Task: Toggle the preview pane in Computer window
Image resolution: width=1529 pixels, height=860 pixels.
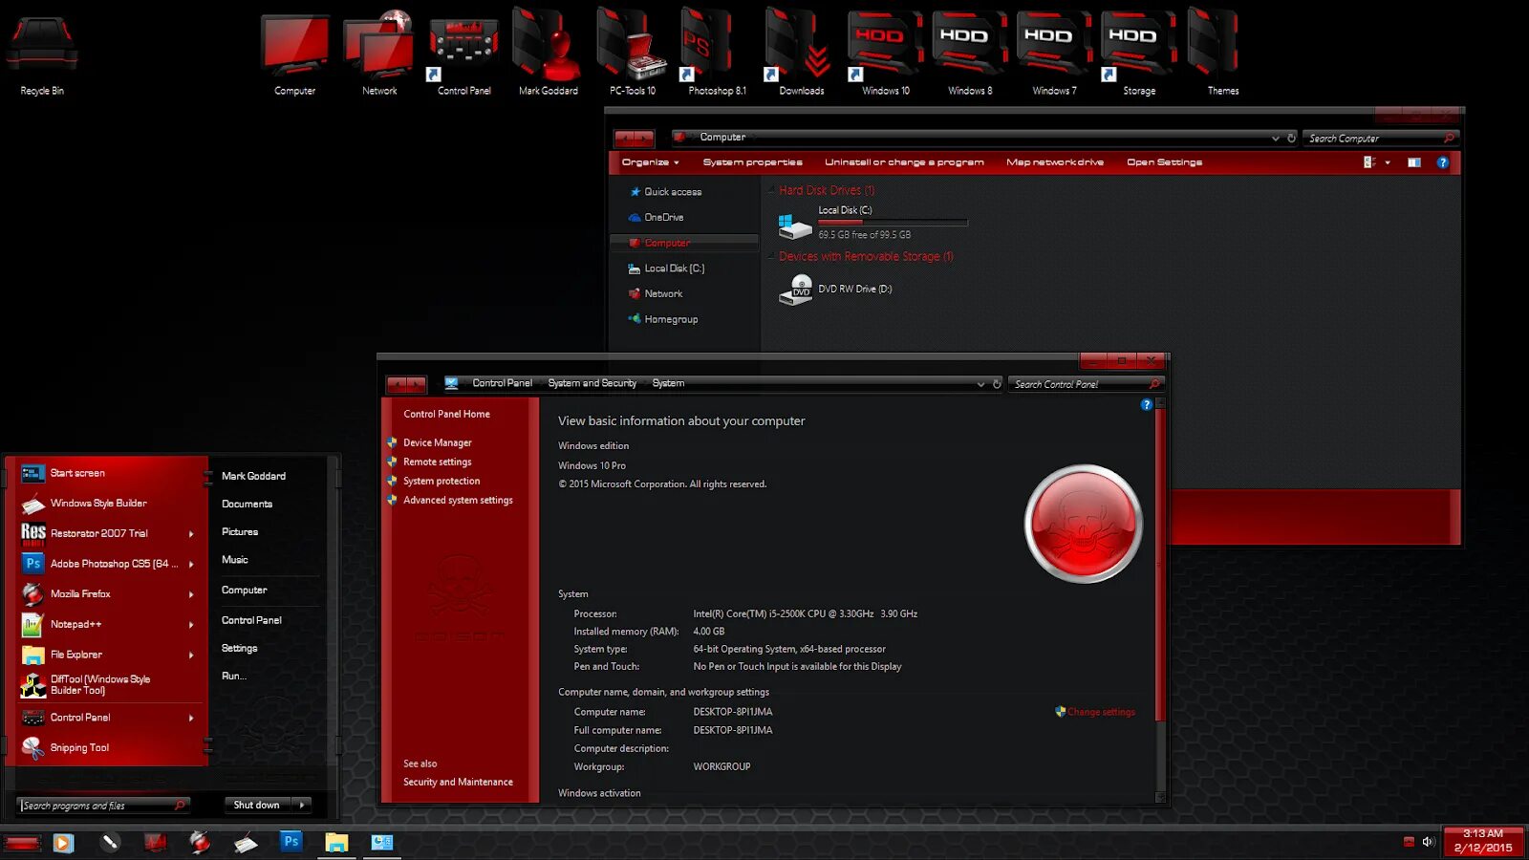Action: point(1413,162)
